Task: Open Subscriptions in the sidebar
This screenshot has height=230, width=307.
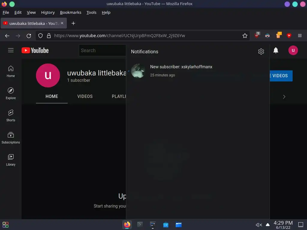Action: pyautogui.click(x=11, y=138)
